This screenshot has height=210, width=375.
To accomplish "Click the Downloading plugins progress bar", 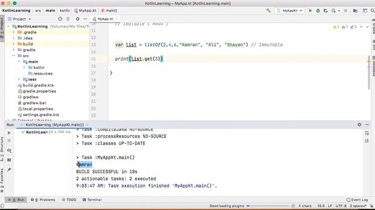I will pyautogui.click(x=268, y=206).
